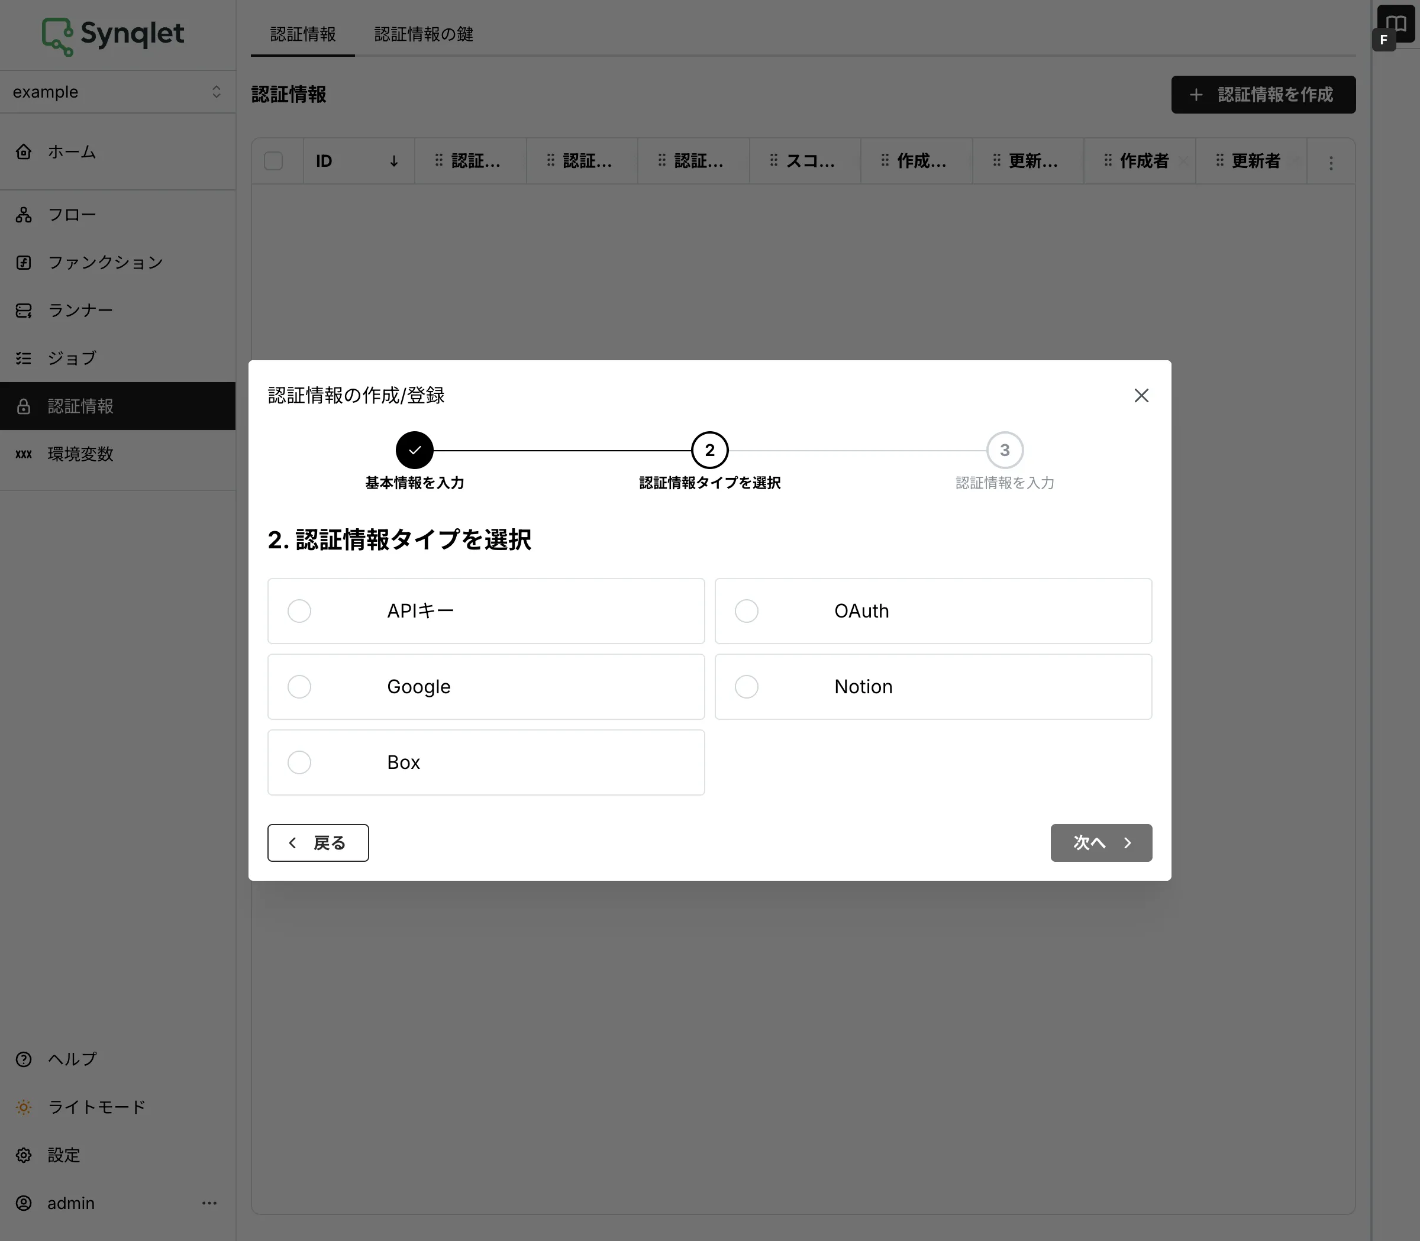The width and height of the screenshot is (1420, 1241).
Task: Click the ヘルプ question mark icon
Action: pyautogui.click(x=24, y=1059)
